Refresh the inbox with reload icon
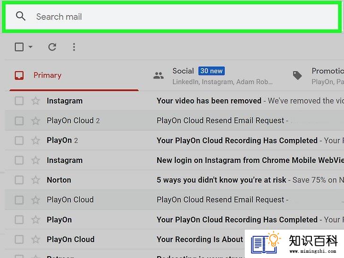This screenshot has width=344, height=258. pos(52,47)
